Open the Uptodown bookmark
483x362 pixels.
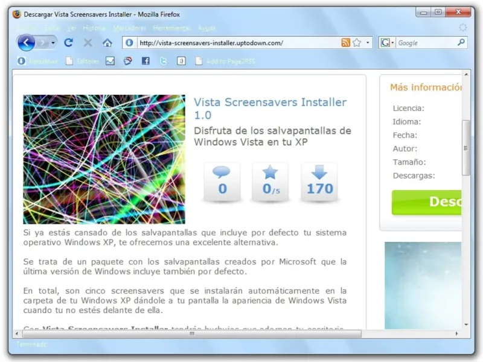37,61
